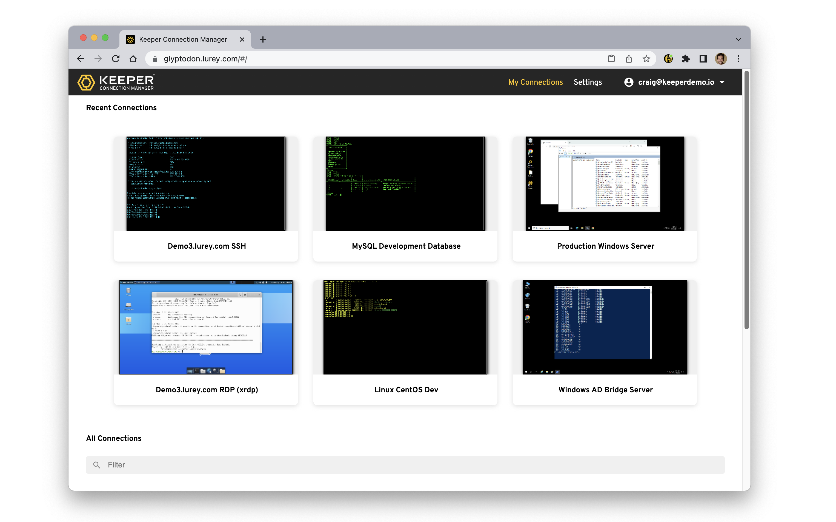
Task: Click the share page icon
Action: point(629,59)
